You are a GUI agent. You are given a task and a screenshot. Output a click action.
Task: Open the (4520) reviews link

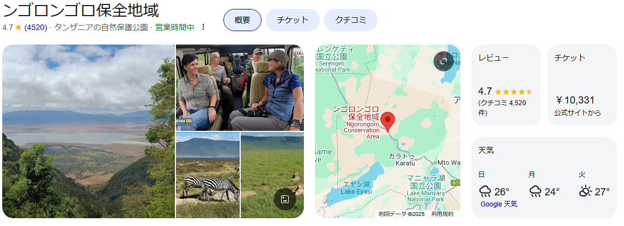[x=35, y=27]
